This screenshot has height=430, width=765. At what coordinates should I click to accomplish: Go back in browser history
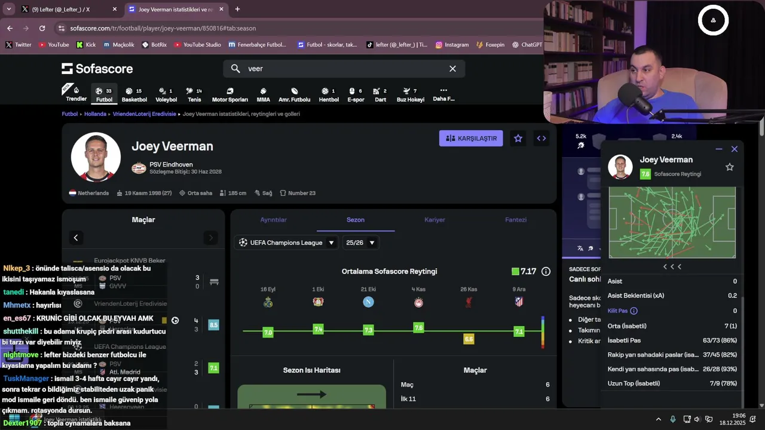coord(10,28)
